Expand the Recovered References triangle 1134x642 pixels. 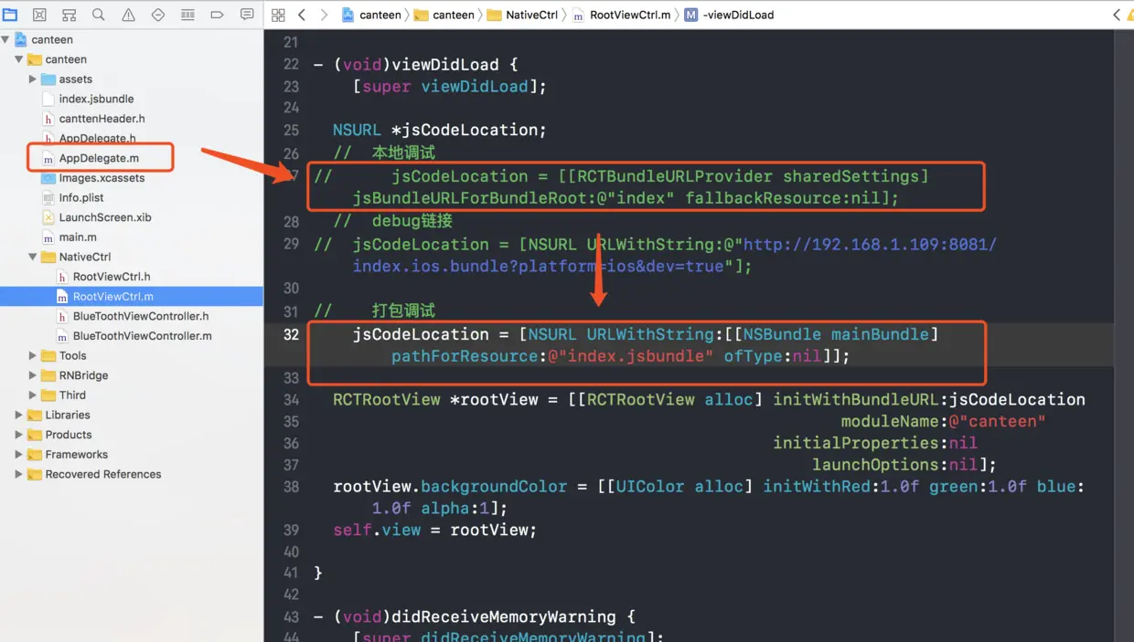(x=19, y=474)
